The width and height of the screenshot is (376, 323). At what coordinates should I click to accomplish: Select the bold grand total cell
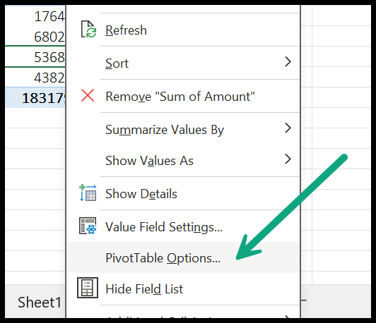pyautogui.click(x=35, y=97)
